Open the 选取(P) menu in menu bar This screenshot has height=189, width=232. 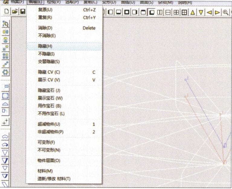click(x=72, y=2)
